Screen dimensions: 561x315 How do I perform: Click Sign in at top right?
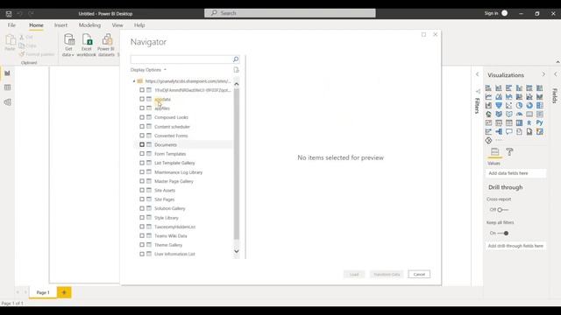coord(491,13)
